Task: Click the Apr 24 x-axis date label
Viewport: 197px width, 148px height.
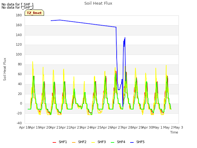Action: (x=86, y=127)
